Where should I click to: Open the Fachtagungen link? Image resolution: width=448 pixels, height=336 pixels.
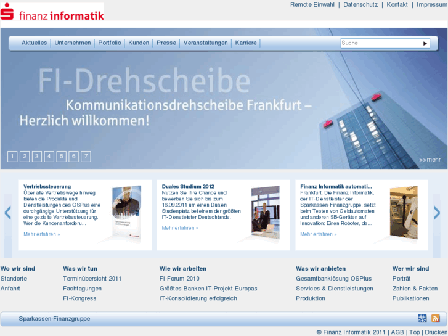click(83, 289)
